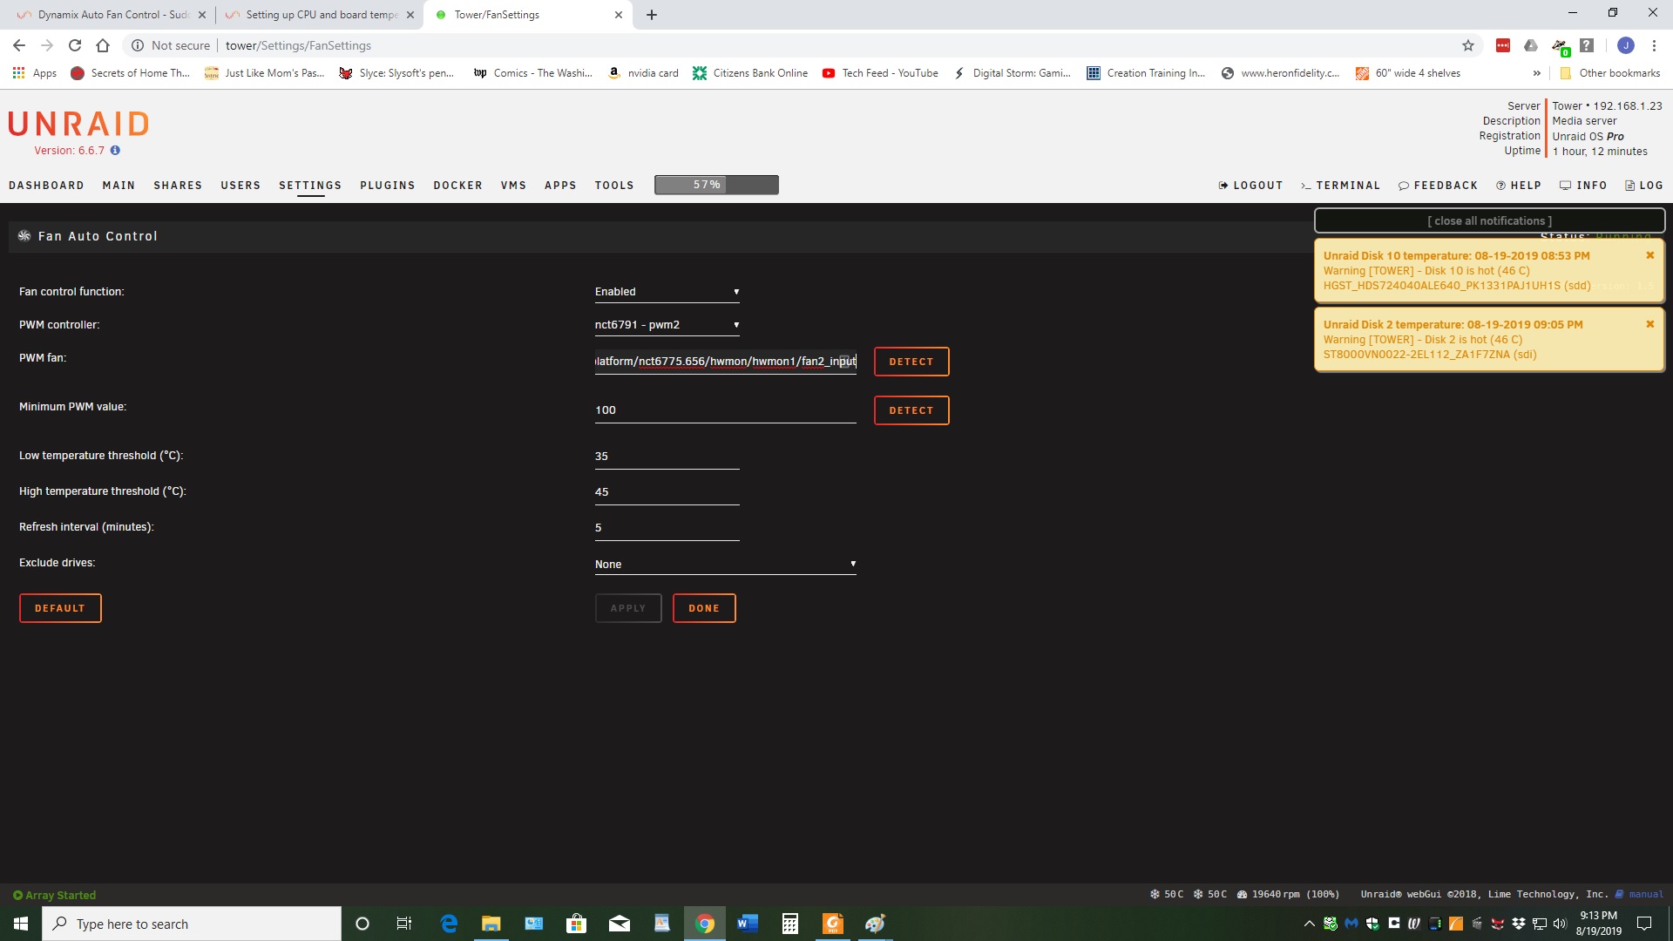Open File Explorer from taskbar
This screenshot has width=1673, height=941.
(491, 924)
